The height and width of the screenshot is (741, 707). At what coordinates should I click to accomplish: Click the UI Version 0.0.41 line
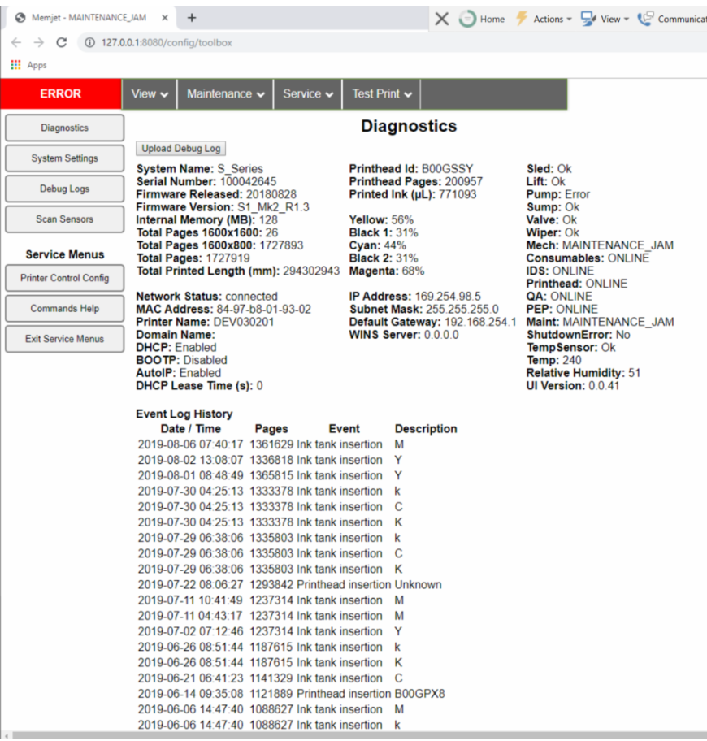[573, 386]
